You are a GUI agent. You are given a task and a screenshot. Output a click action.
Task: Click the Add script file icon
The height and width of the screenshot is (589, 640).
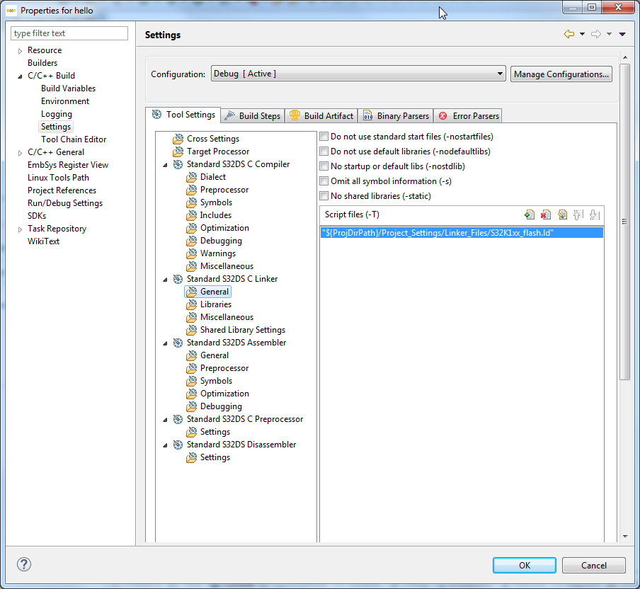click(530, 215)
